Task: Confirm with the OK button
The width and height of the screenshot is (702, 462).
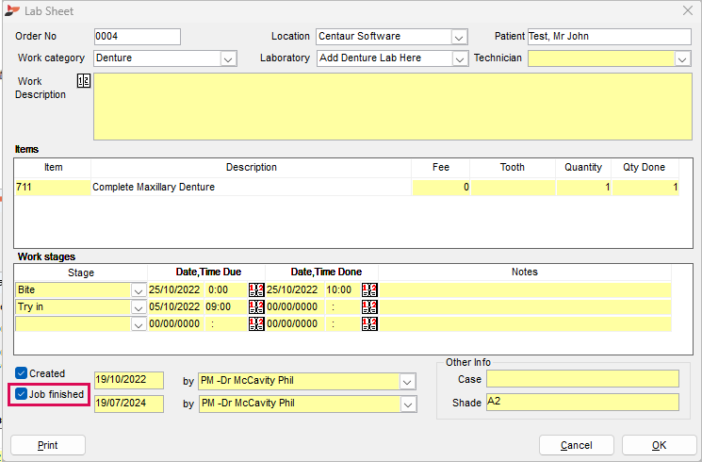Action: [659, 445]
